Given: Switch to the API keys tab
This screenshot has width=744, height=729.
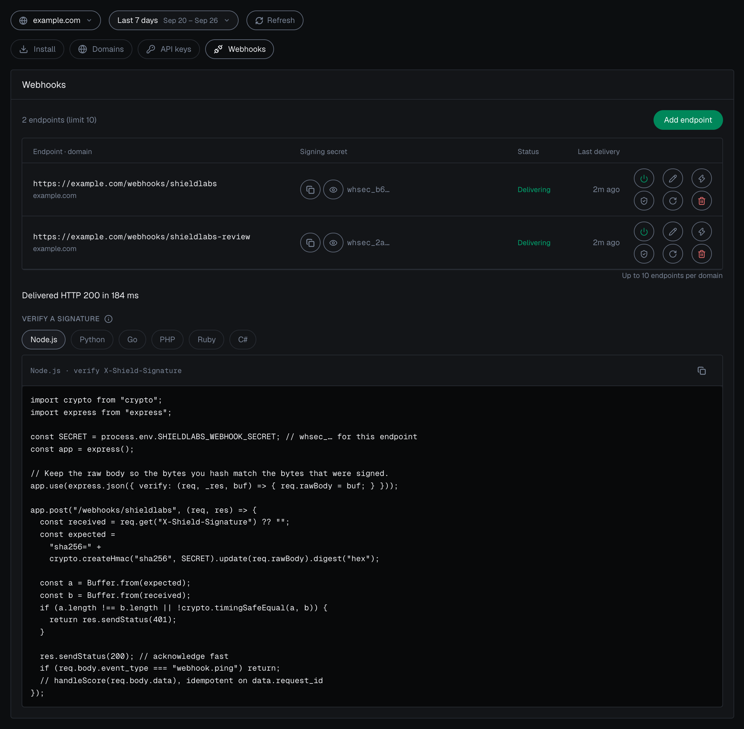Looking at the screenshot, I should [x=168, y=49].
